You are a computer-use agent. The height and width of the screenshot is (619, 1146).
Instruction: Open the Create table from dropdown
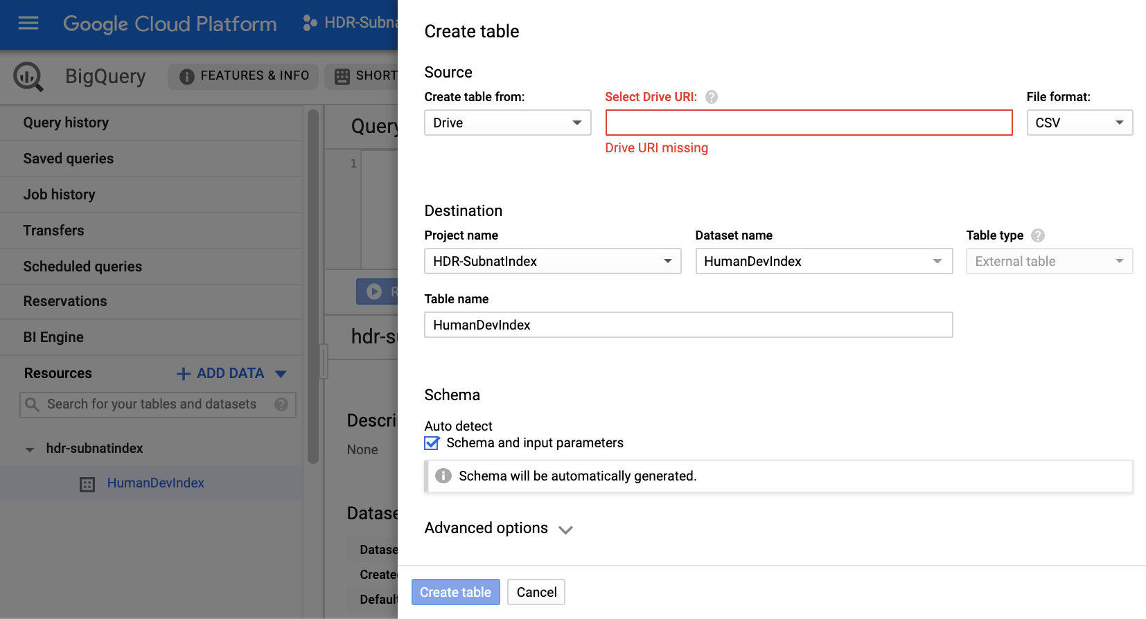(508, 123)
